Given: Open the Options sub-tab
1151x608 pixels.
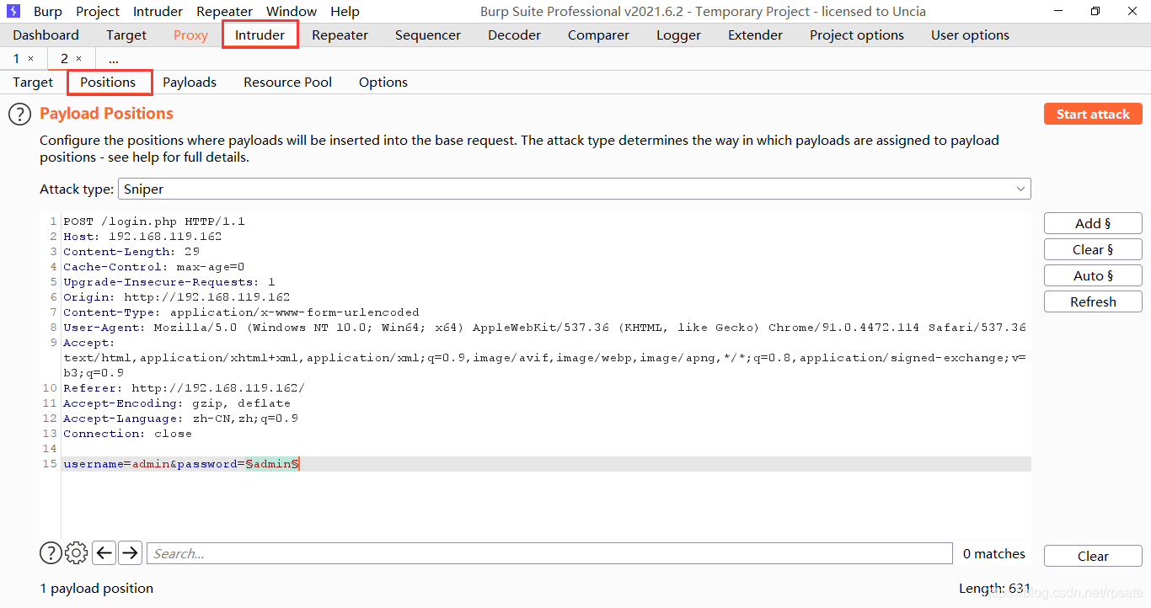Looking at the screenshot, I should [x=383, y=83].
